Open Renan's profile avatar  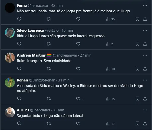pos(10,82)
